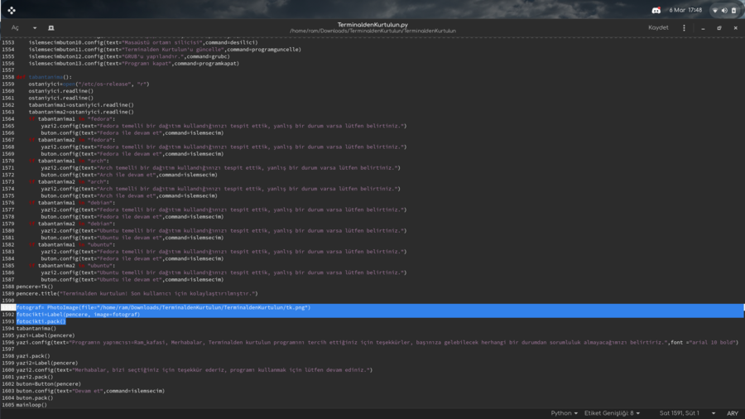745x419 pixels.
Task: Open the Python language selector
Action: (x=564, y=413)
